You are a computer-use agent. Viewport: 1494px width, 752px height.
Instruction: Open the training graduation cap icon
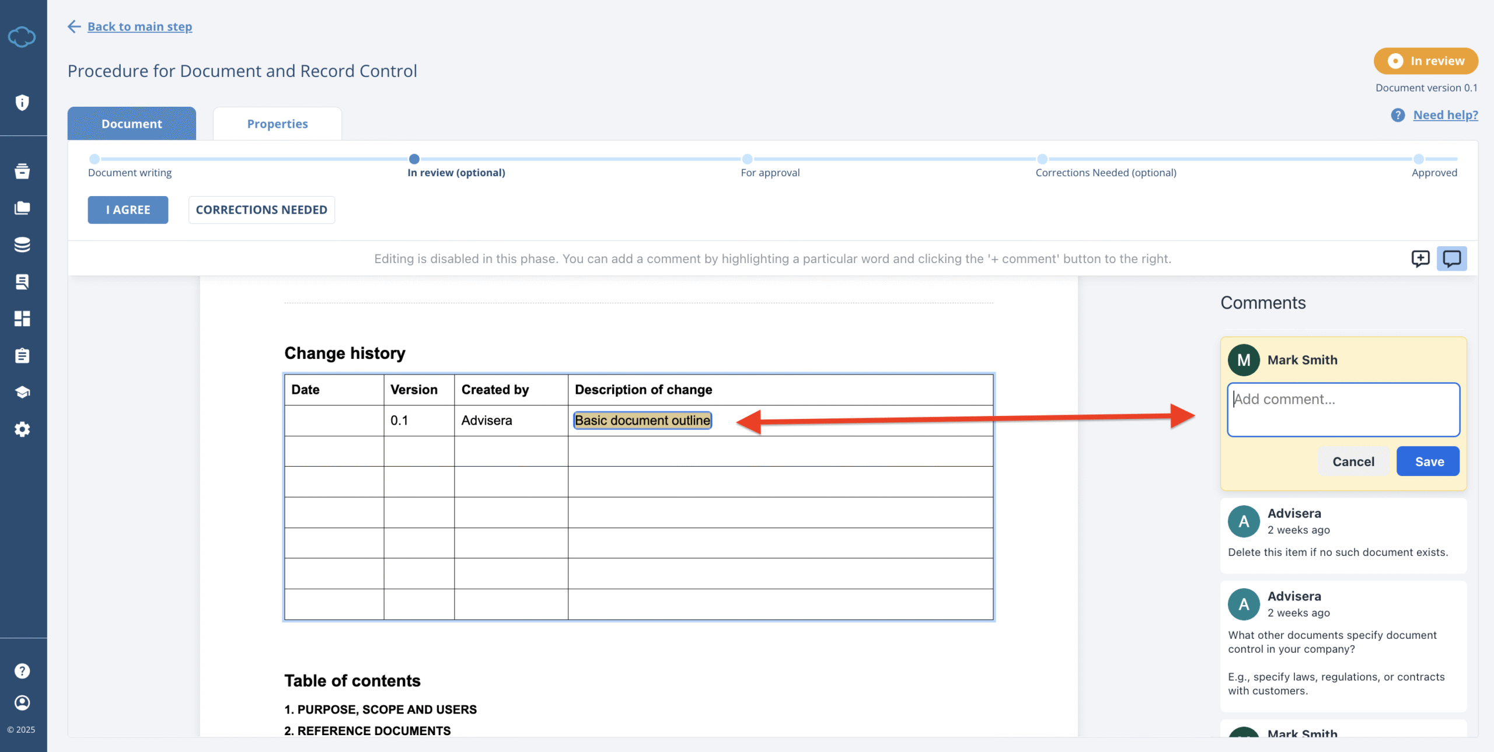point(22,392)
